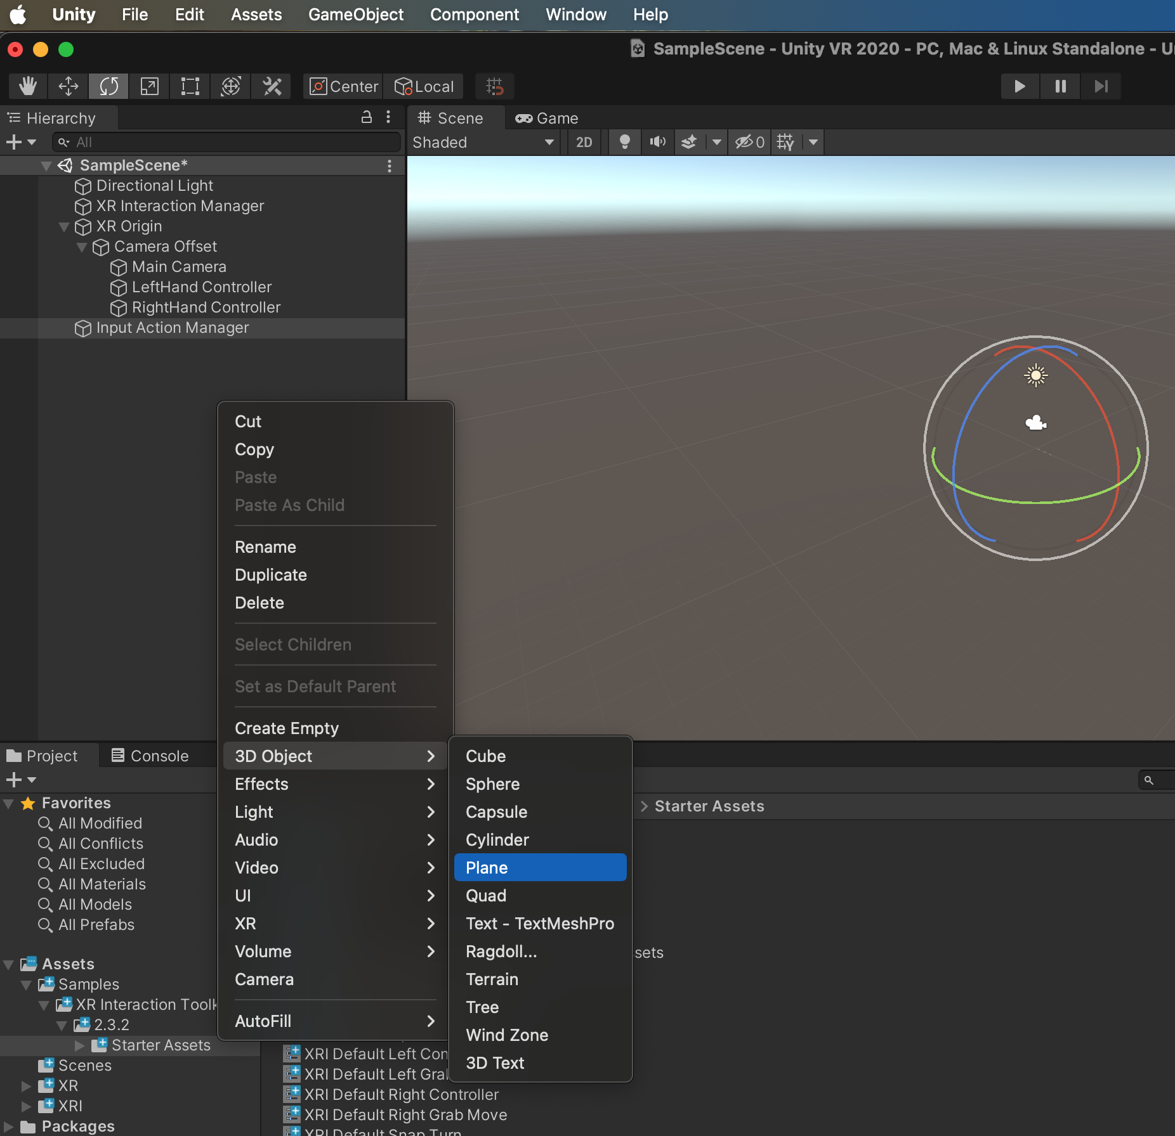Expand the Starter Assets folder
This screenshot has width=1175, height=1136.
coord(80,1045)
